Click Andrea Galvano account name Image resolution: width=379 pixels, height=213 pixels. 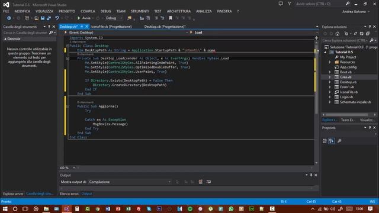[x=354, y=11]
